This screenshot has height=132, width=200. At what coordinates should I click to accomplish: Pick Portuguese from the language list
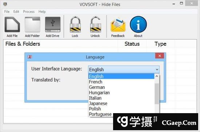pyautogui.click(x=101, y=114)
